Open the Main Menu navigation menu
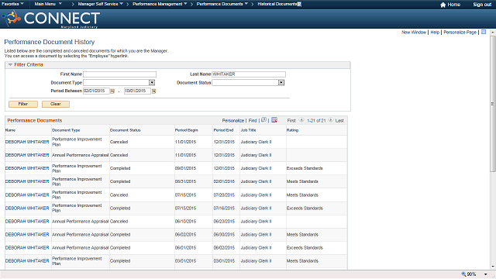The image size is (496, 279). (48, 4)
